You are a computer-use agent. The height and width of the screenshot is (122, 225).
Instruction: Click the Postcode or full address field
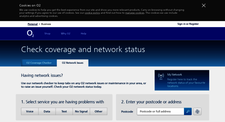coord(160,111)
